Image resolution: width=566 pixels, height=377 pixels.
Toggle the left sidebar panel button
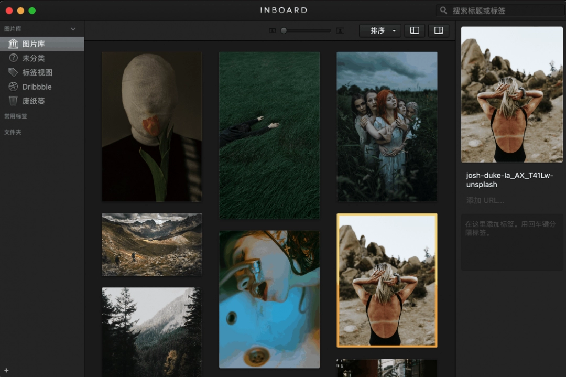[415, 30]
